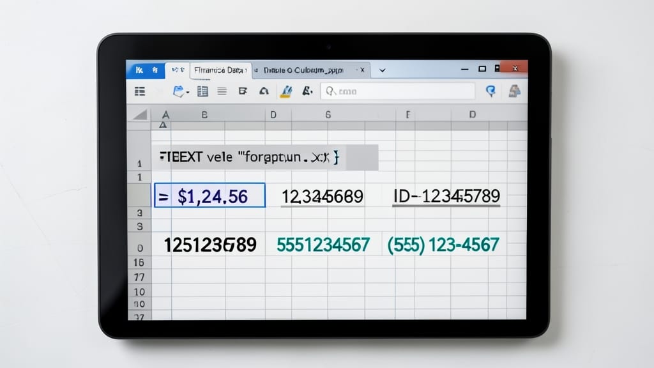Click the table grid icon in the toolbar
654x368 pixels.
[x=202, y=91]
